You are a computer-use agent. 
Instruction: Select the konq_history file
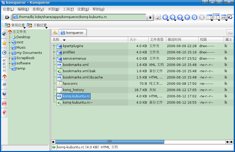70,90
